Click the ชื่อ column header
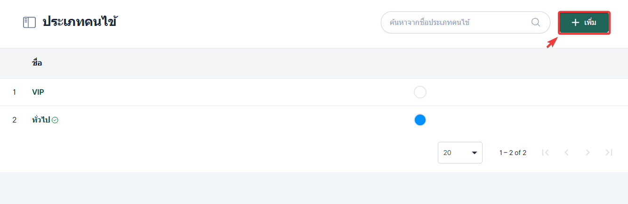 point(37,63)
